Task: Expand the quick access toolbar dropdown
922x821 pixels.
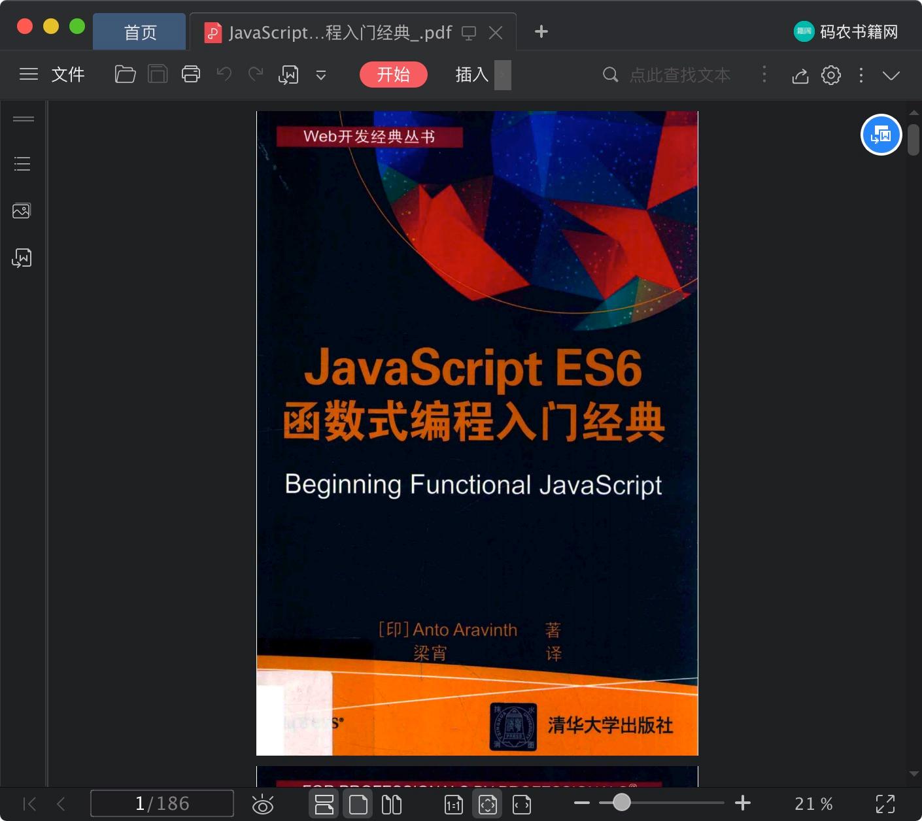Action: click(x=321, y=75)
